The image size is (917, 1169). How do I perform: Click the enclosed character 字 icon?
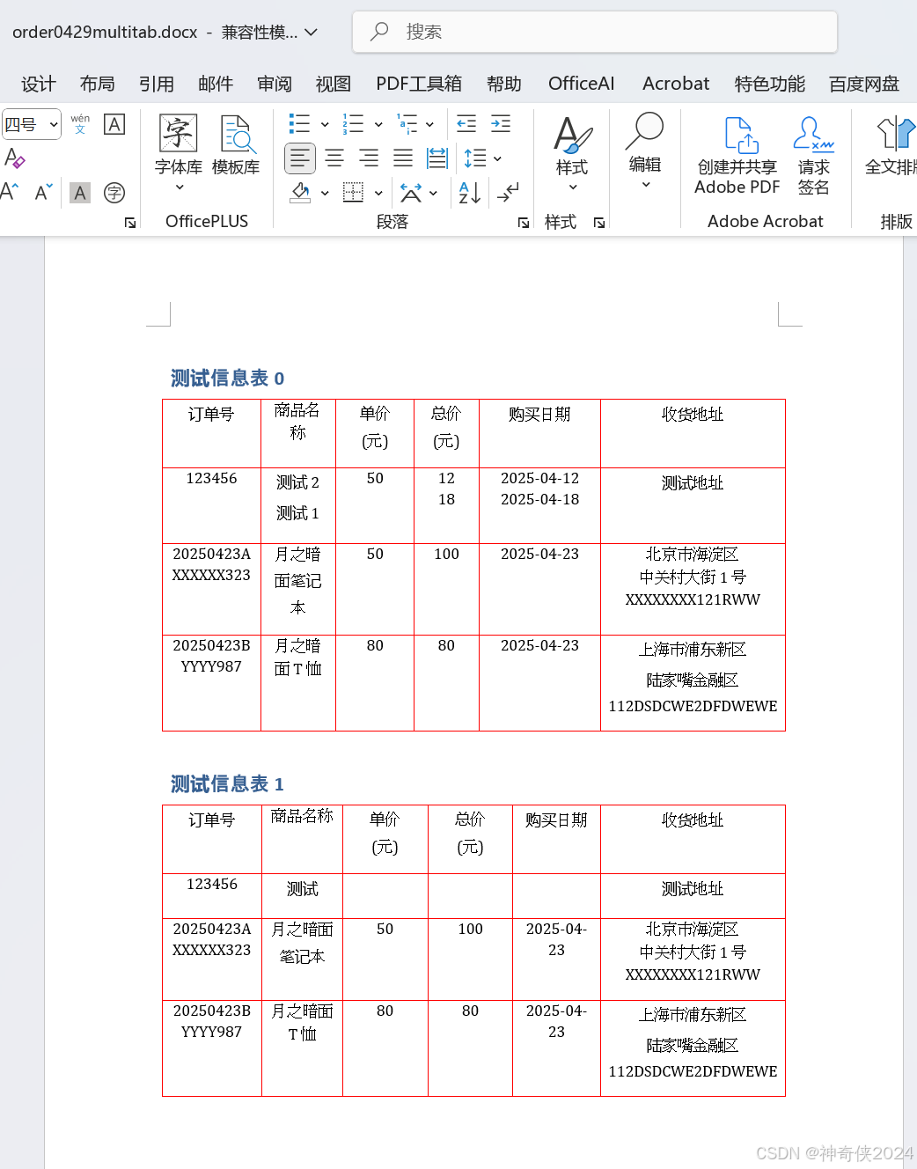coord(114,193)
